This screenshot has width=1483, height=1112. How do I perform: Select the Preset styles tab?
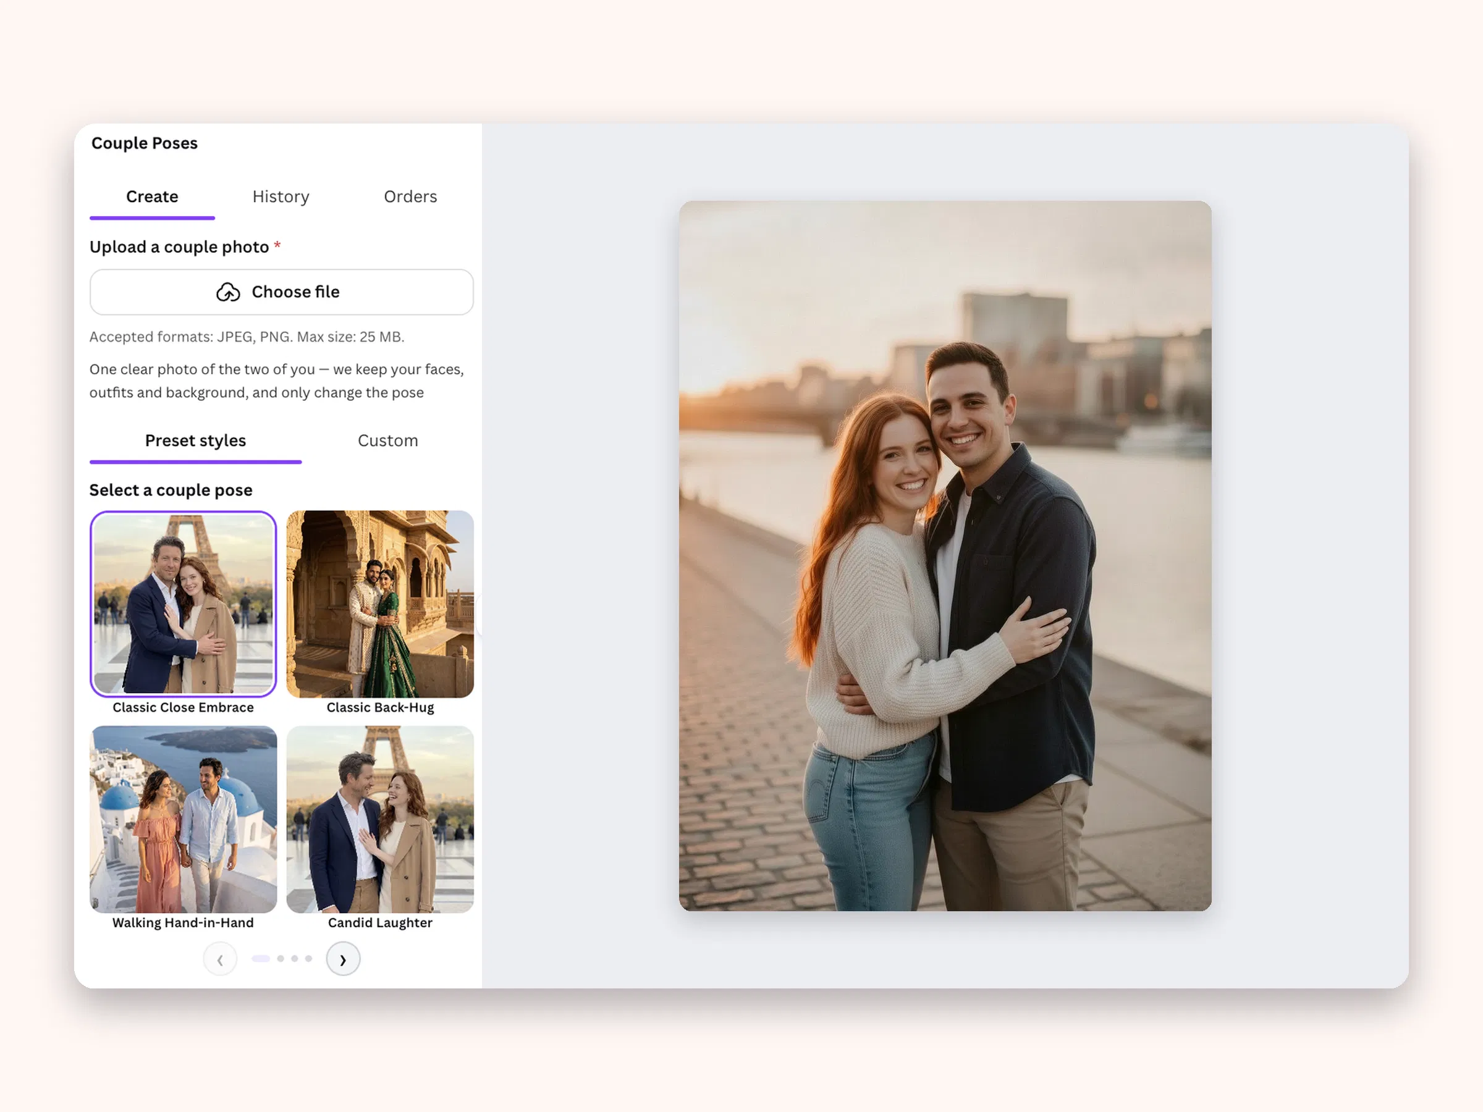[196, 440]
